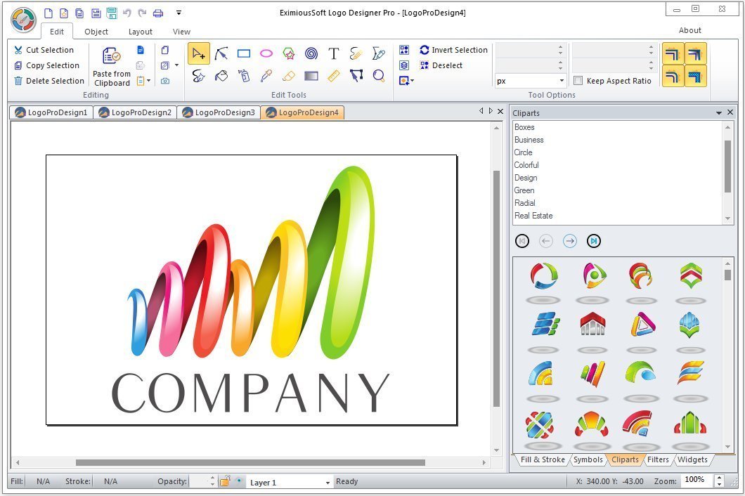The width and height of the screenshot is (745, 496).
Task: Select the Eraser tool
Action: pos(288,76)
